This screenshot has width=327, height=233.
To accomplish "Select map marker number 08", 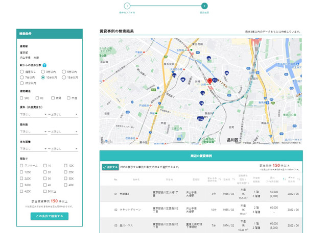I will pos(183,80).
